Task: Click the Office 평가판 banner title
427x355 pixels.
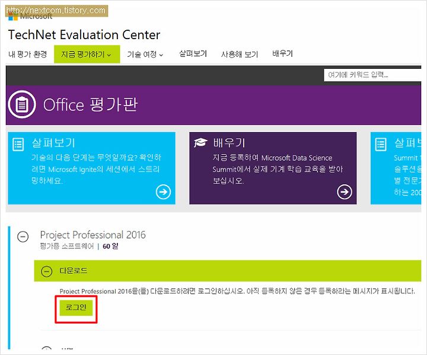Action: pyautogui.click(x=90, y=104)
